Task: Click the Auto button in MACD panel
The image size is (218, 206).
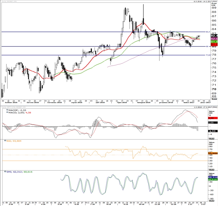Action: 211,138
